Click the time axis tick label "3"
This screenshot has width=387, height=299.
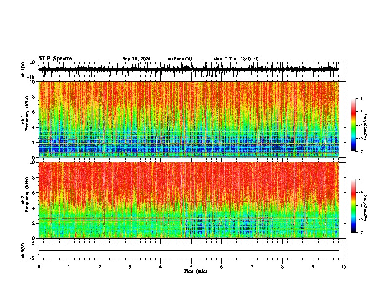(130, 267)
